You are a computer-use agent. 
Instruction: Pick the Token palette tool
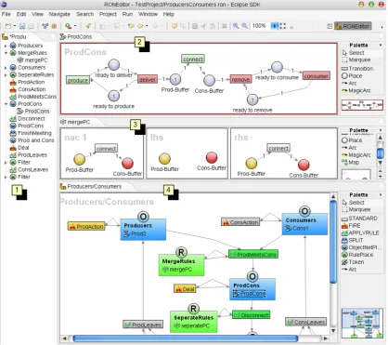(353, 262)
